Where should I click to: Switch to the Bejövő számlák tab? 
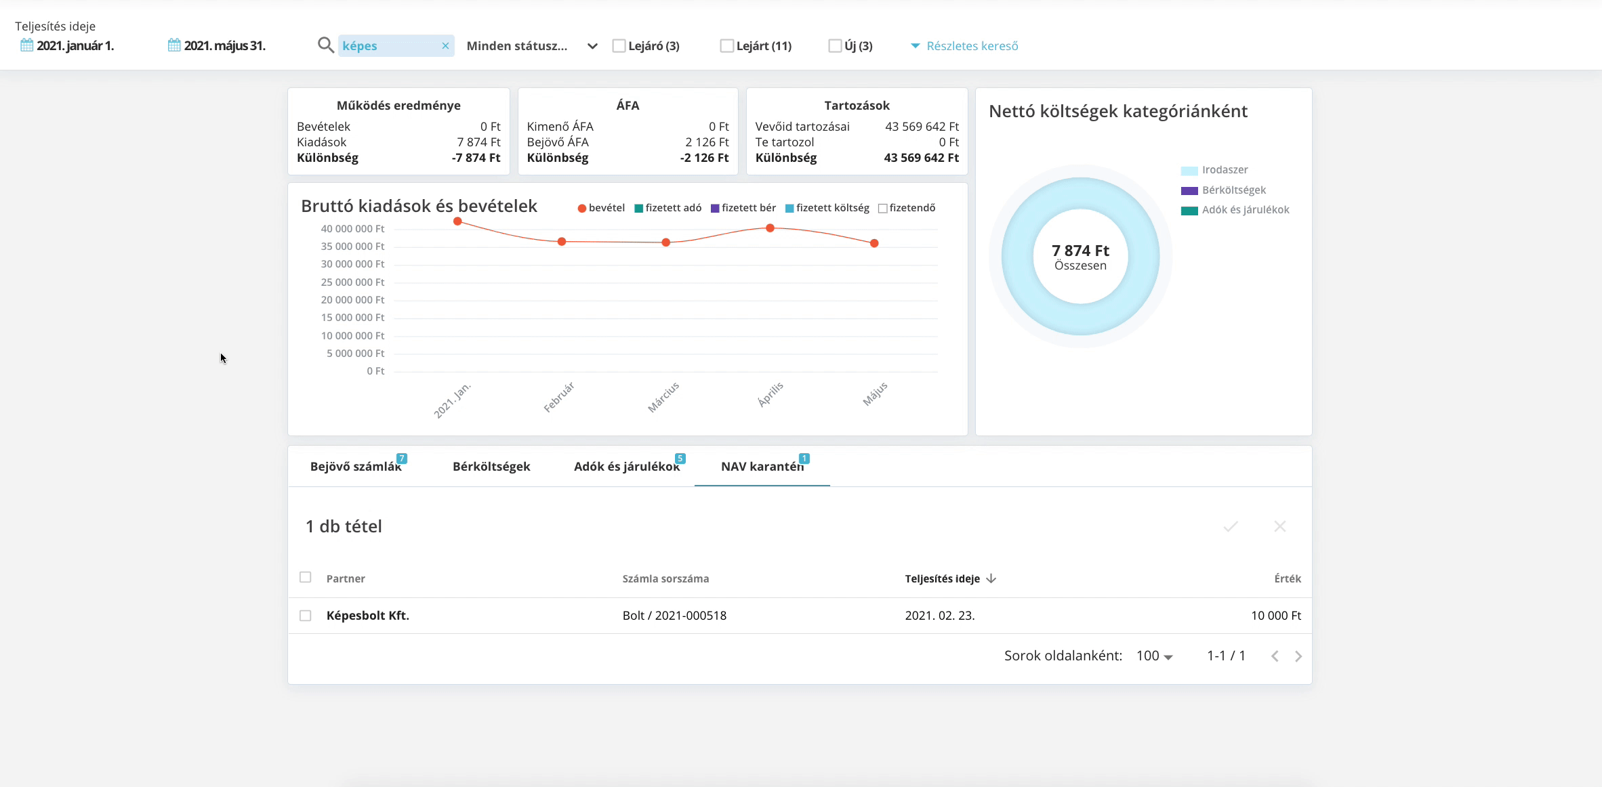click(356, 466)
